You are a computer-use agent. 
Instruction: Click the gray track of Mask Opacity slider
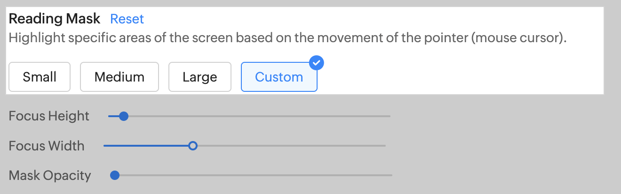254,176
